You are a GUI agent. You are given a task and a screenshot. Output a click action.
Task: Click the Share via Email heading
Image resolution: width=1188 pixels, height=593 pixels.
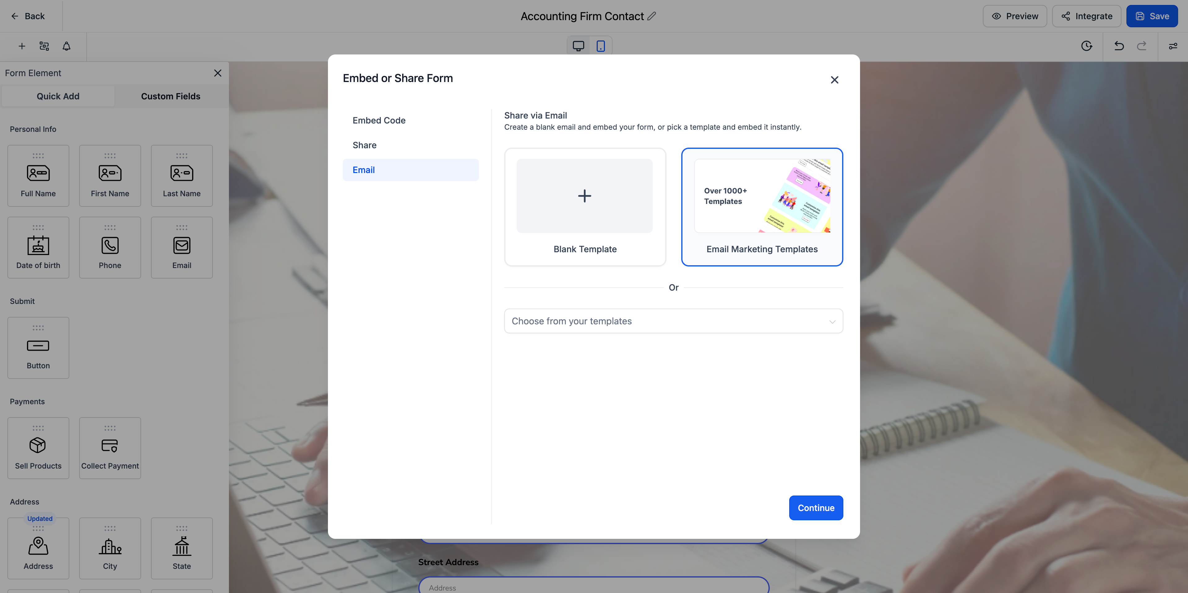pos(536,115)
